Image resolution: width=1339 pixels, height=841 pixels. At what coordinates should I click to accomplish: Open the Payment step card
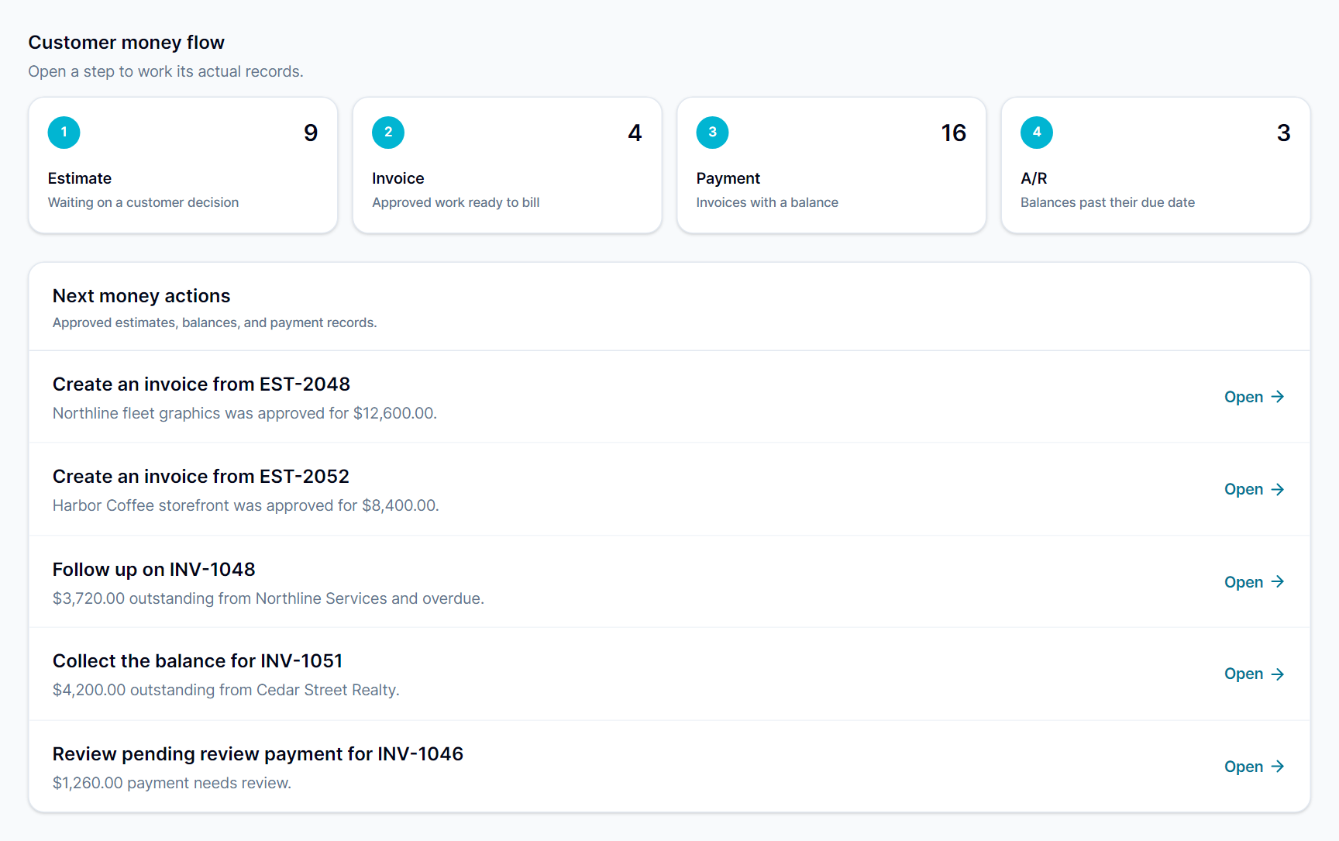(x=831, y=165)
